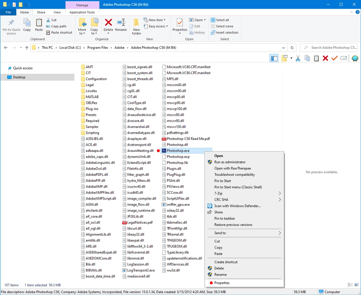Switch to the View ribbon tab
This screenshot has width=361, height=295.
[x=57, y=12]
